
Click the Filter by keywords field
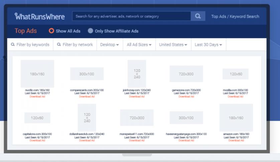(x=30, y=45)
